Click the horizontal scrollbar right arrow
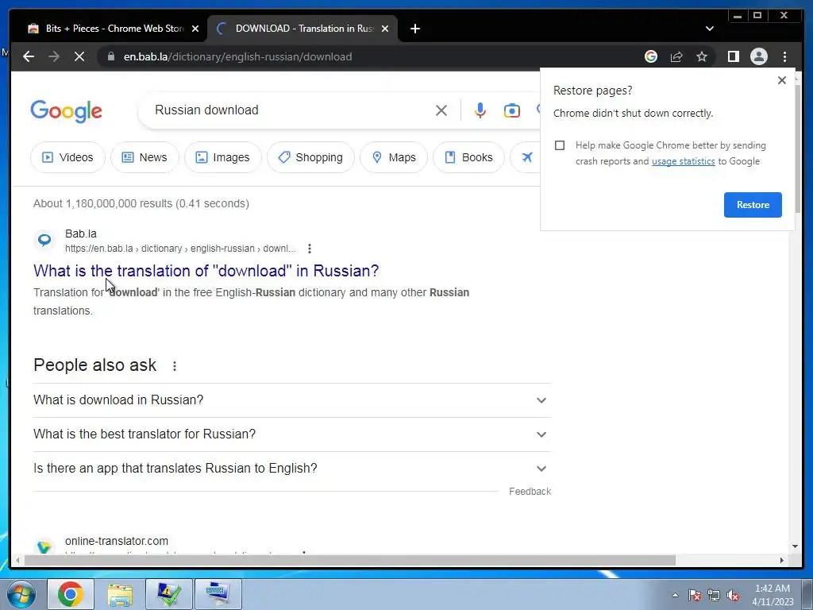The height and width of the screenshot is (610, 813). (x=782, y=561)
